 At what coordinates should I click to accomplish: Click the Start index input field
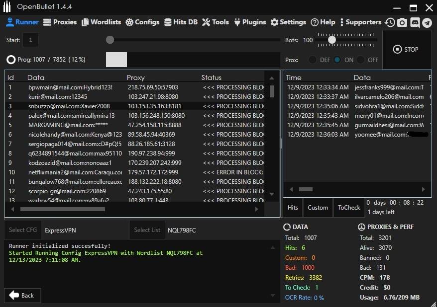(30, 40)
